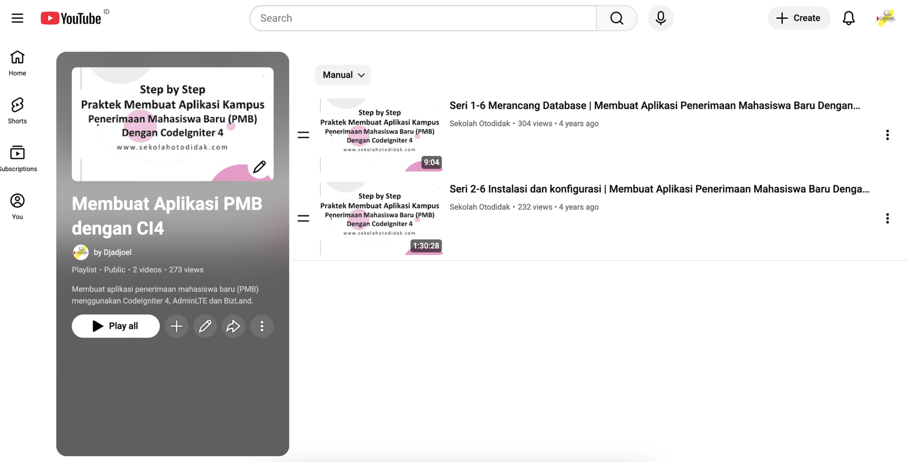Click the playlist title Membuat Aplikasi PMB
Image resolution: width=907 pixels, height=462 pixels.
point(167,216)
